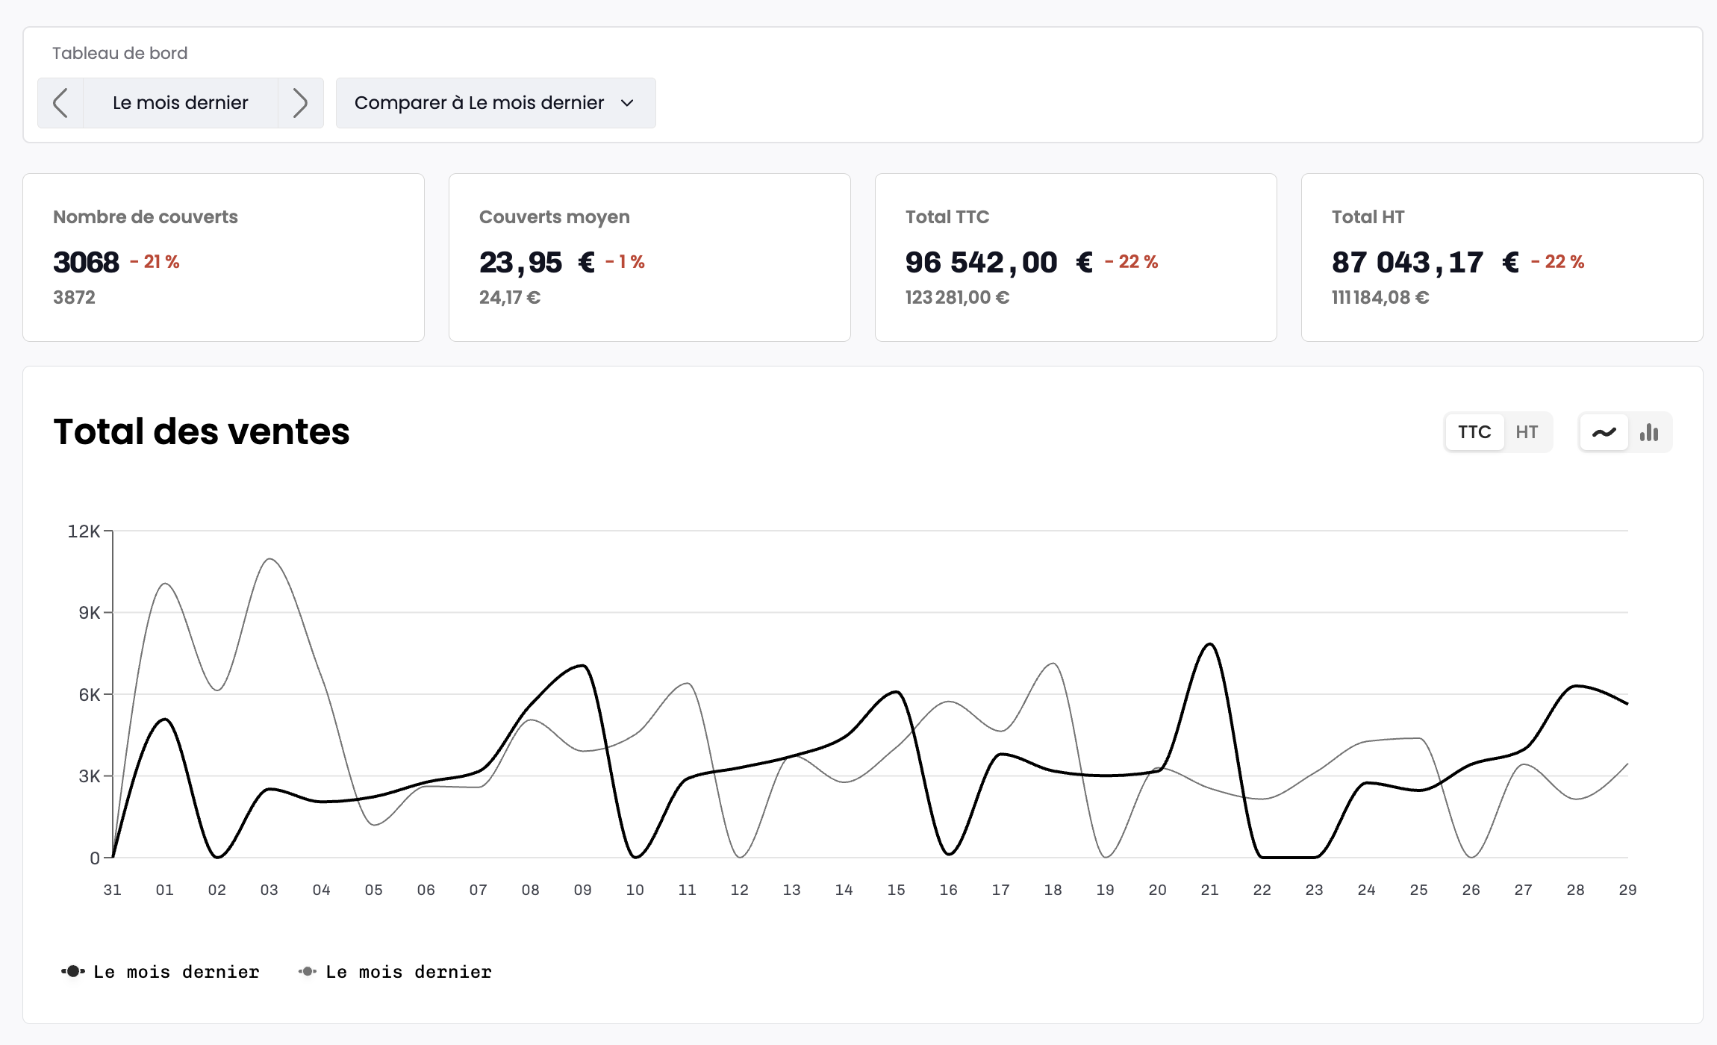Open the 'Le mois dernier' period selector

pyautogui.click(x=180, y=103)
